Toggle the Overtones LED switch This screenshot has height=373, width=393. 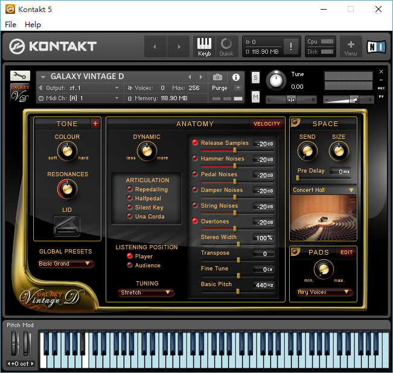click(195, 222)
